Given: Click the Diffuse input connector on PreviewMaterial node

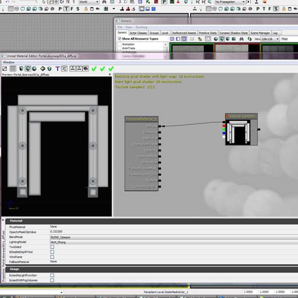Looking at the screenshot, I should (x=159, y=126).
